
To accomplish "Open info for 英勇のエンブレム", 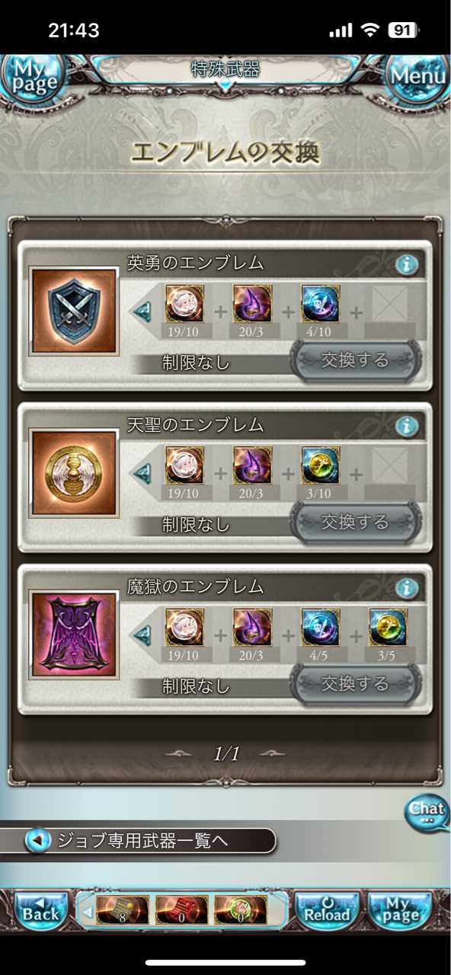I will pyautogui.click(x=407, y=264).
